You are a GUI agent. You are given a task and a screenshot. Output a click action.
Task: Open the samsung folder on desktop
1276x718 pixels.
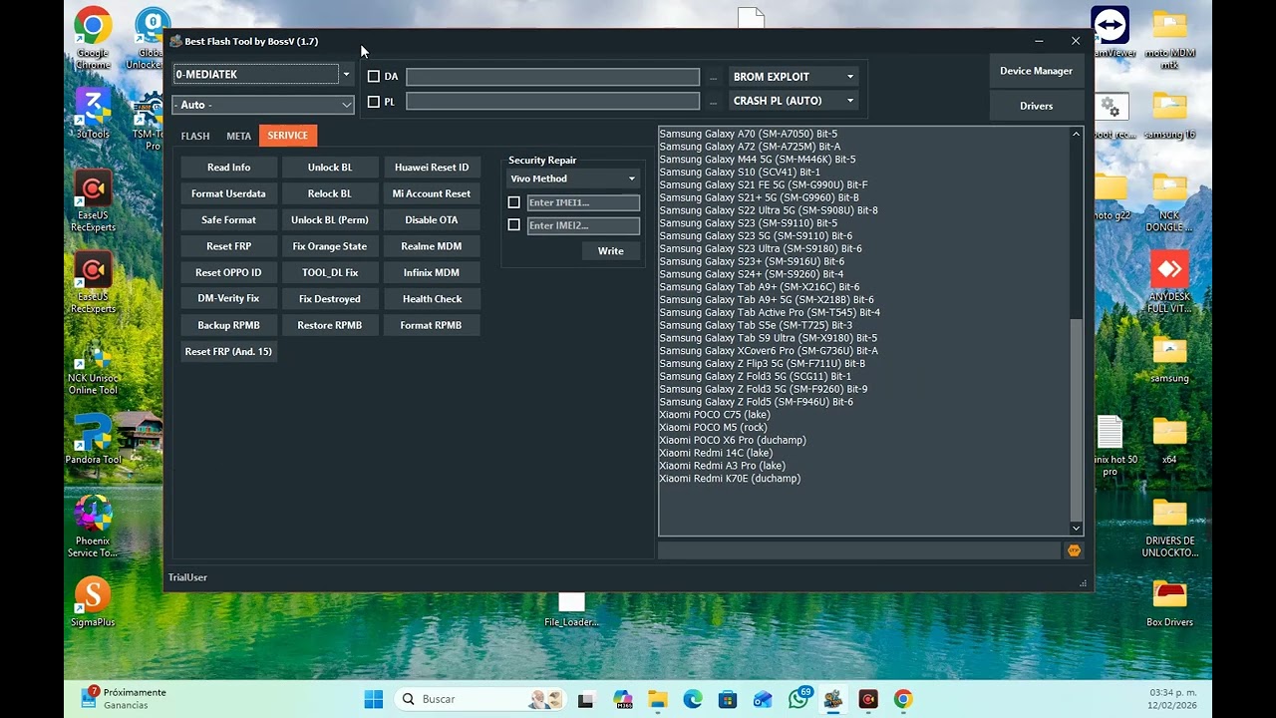pos(1169,359)
